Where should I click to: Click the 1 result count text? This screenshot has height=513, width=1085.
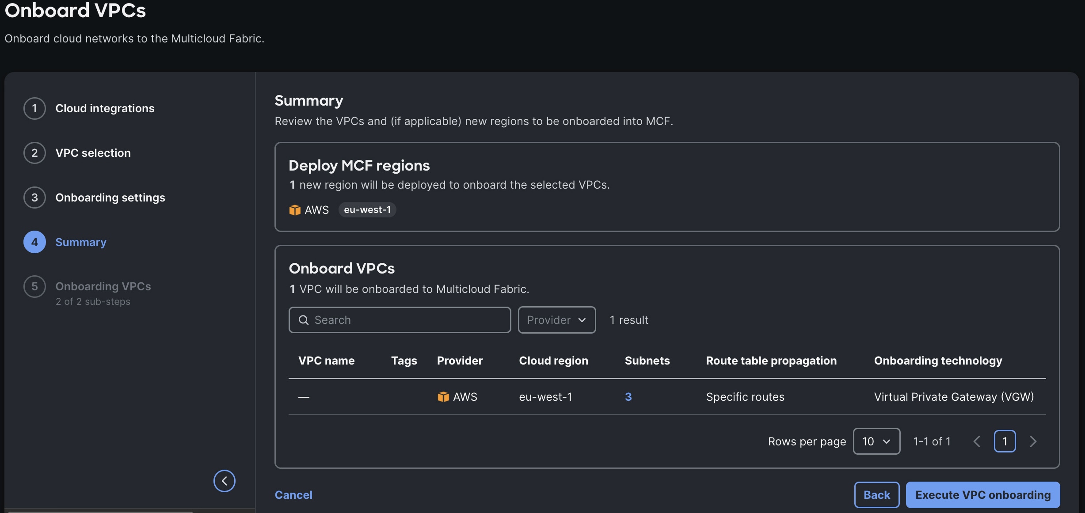(x=629, y=320)
